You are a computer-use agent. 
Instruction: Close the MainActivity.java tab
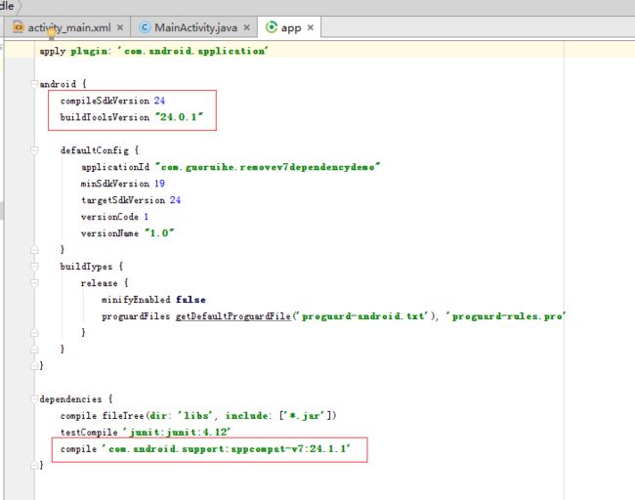246,27
